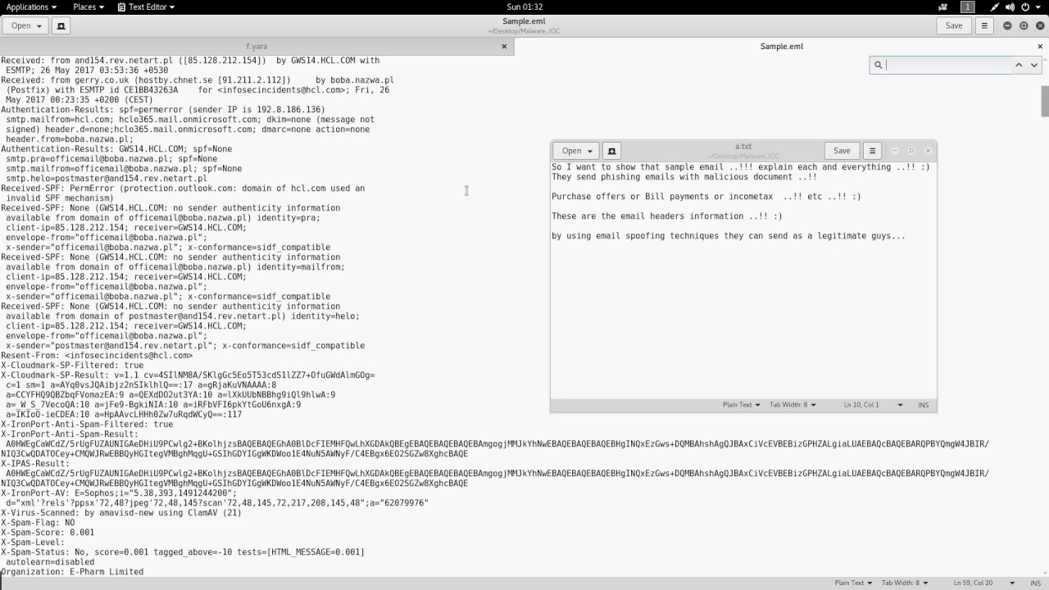This screenshot has height=590, width=1049.
Task: Toggle INS mode in a.txt status bar
Action: pyautogui.click(x=924, y=405)
